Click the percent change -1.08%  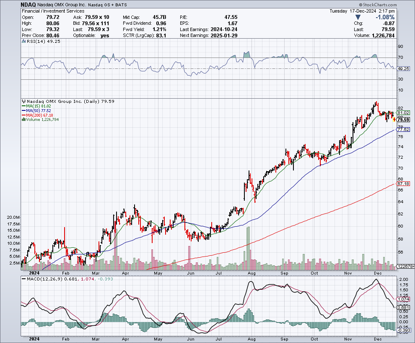click(x=385, y=17)
